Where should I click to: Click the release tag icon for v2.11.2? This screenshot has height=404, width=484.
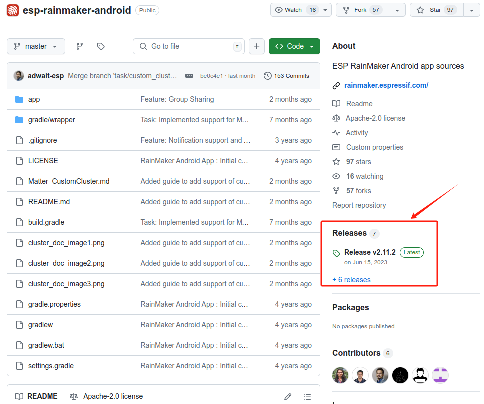tap(336, 253)
